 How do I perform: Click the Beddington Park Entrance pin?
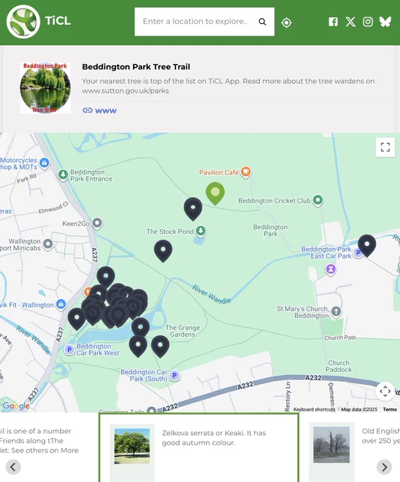pyautogui.click(x=63, y=174)
